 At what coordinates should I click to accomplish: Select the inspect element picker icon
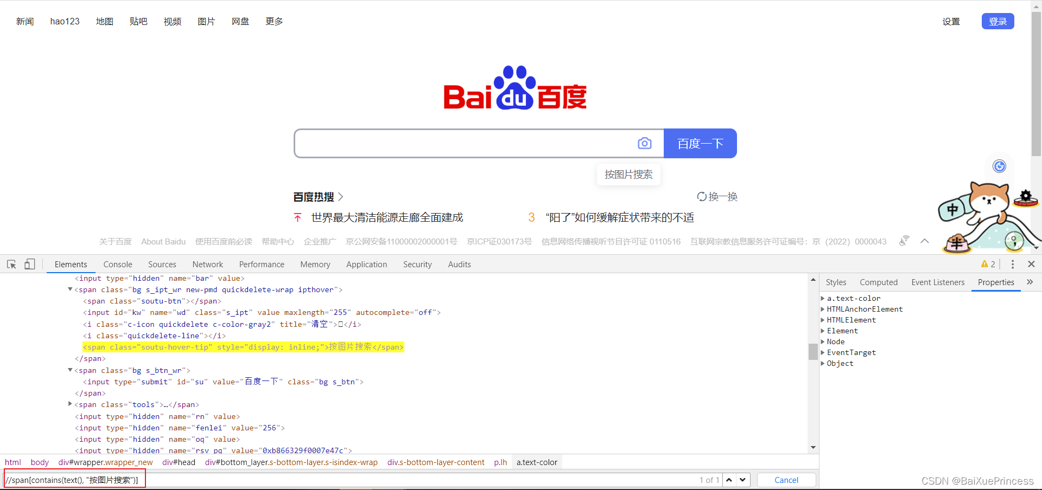[x=11, y=264]
